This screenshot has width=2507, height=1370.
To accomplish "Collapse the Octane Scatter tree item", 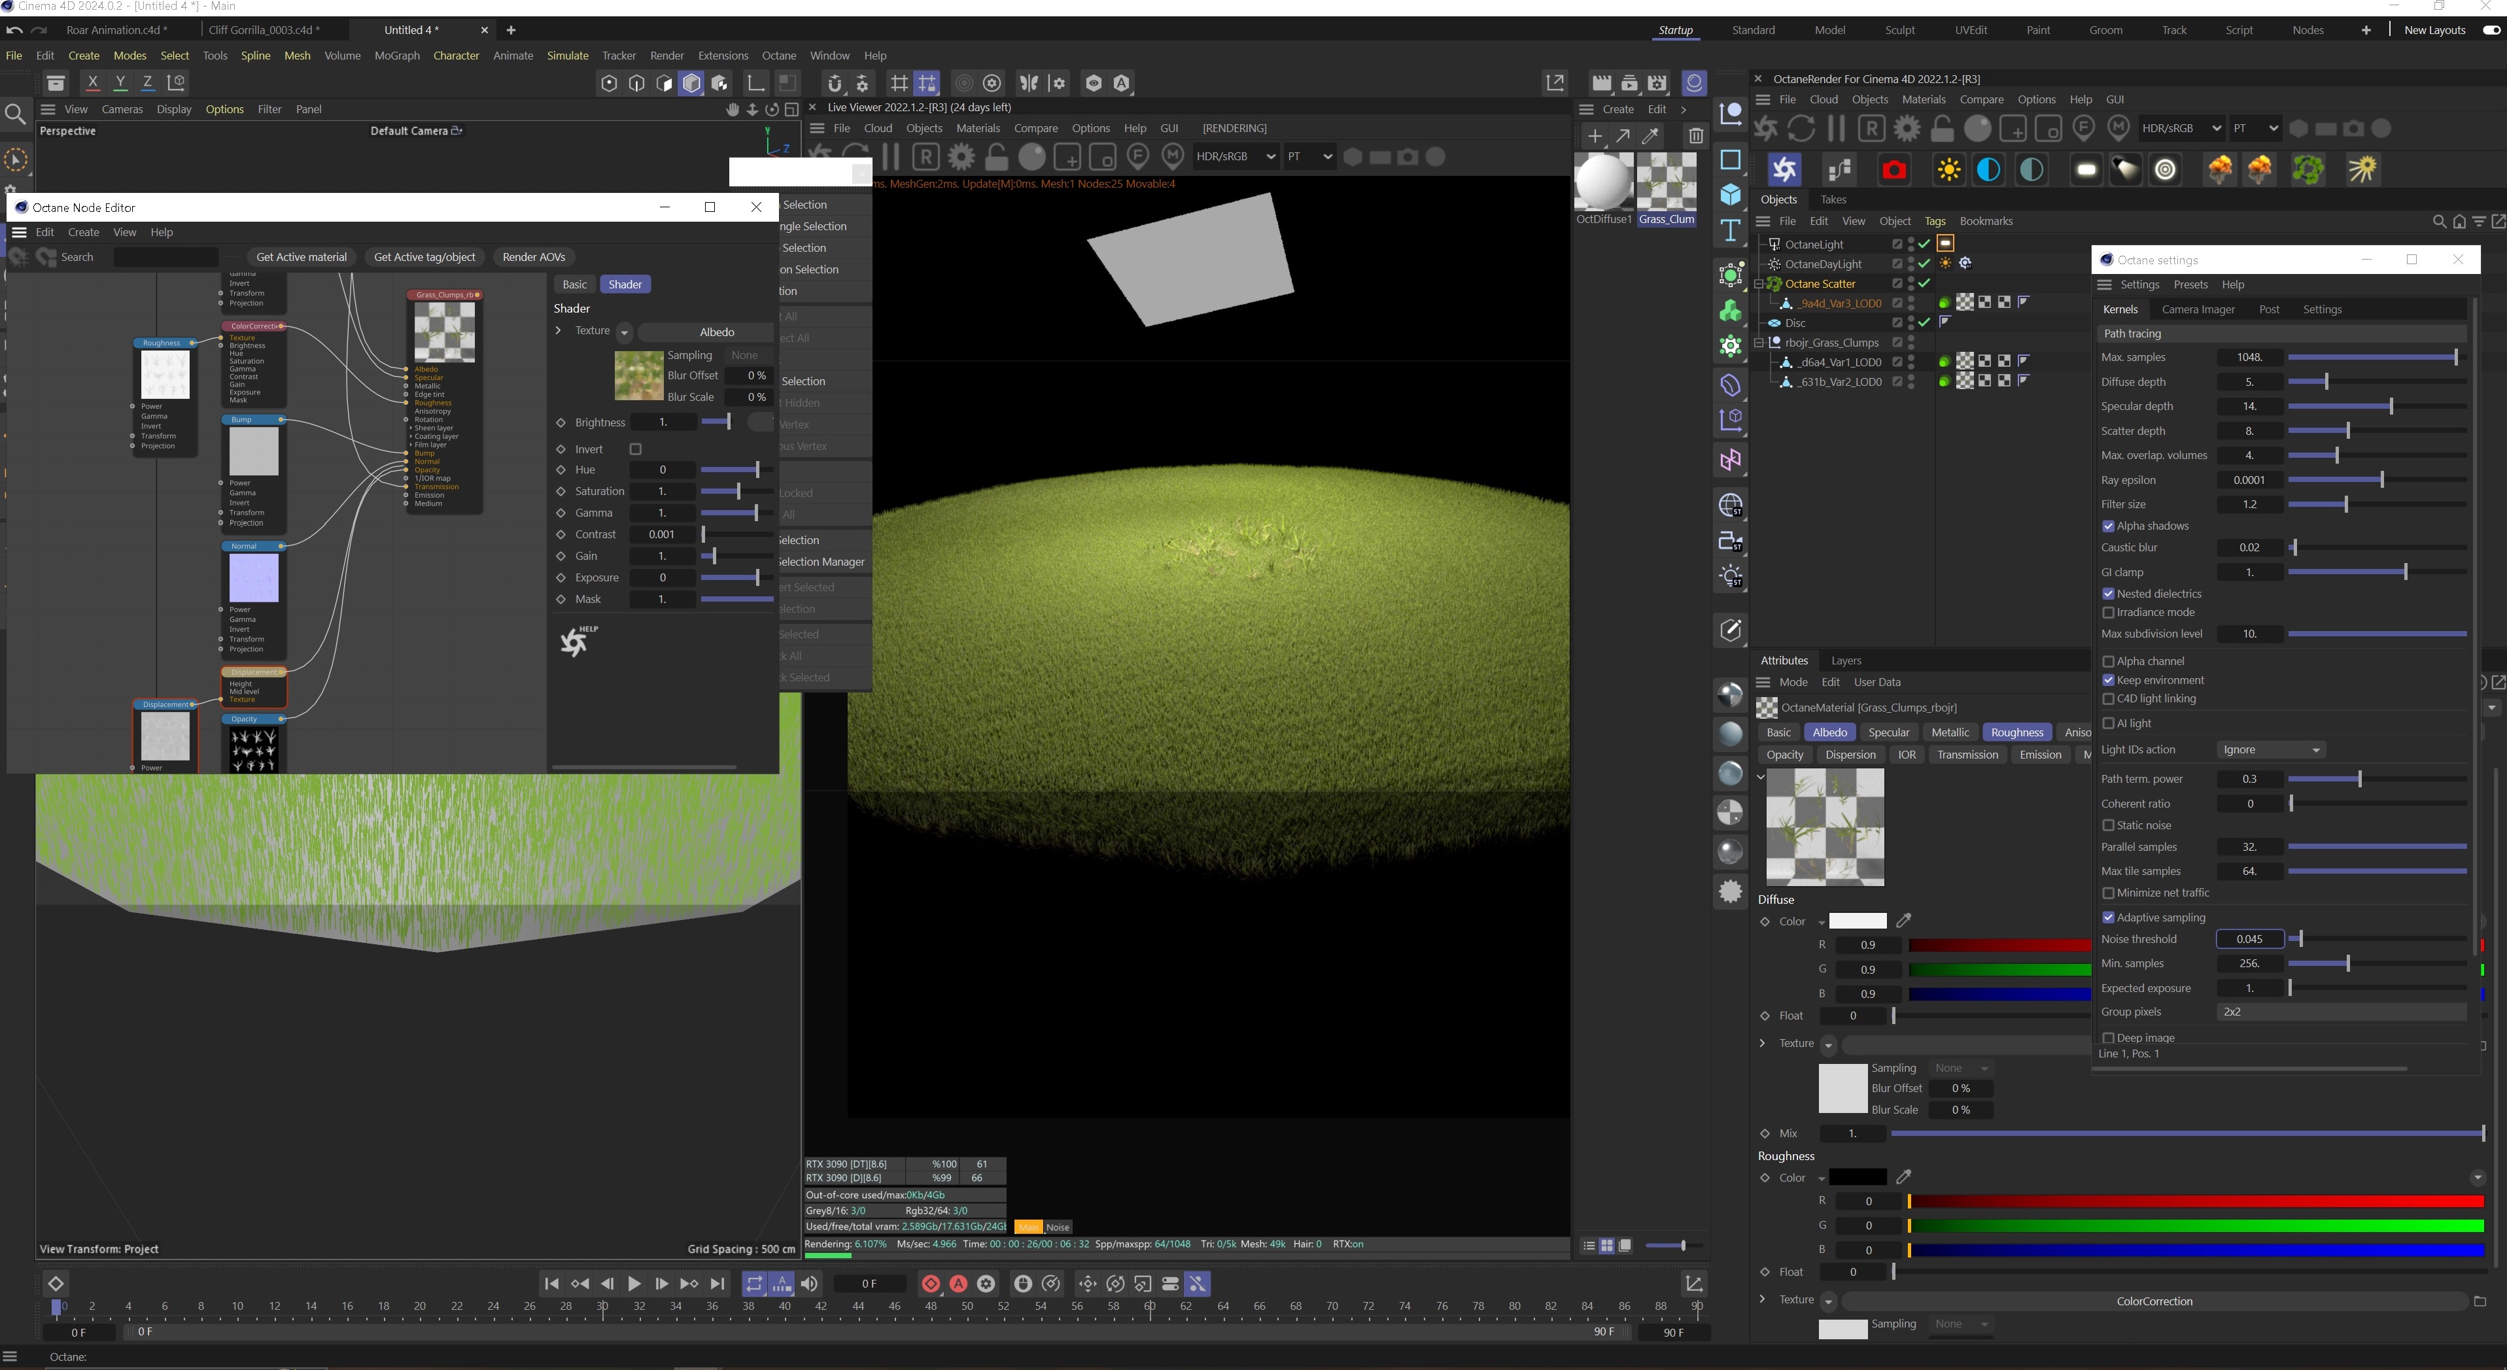I will (1759, 284).
